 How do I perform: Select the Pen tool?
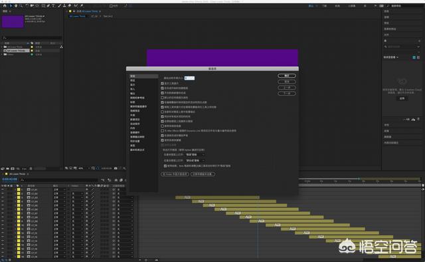click(x=48, y=6)
